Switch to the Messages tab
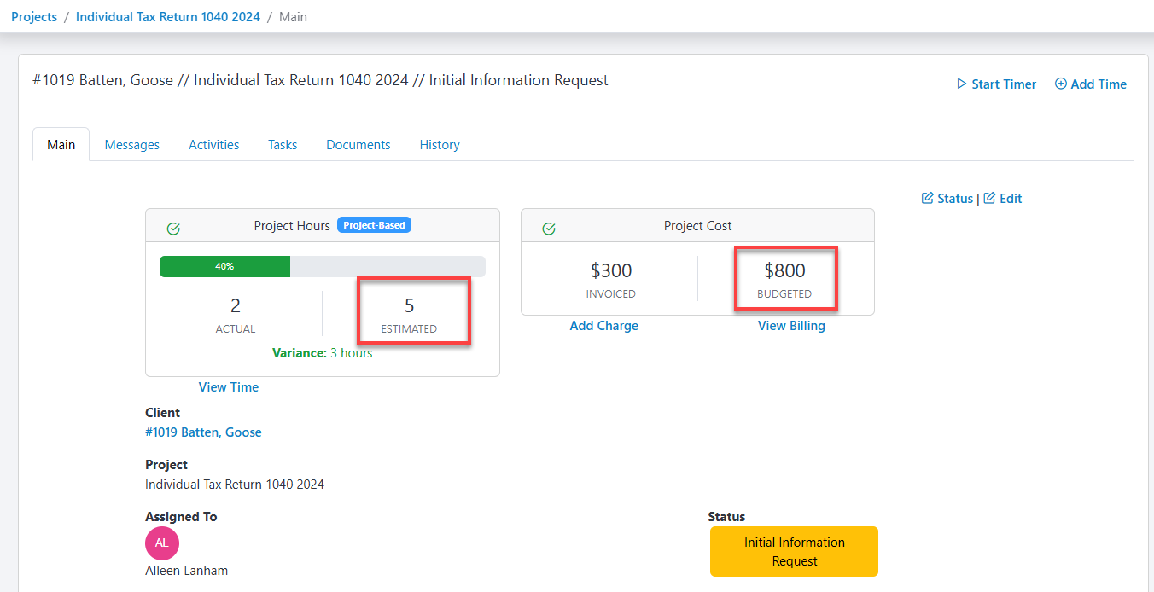This screenshot has width=1154, height=592. click(x=132, y=145)
